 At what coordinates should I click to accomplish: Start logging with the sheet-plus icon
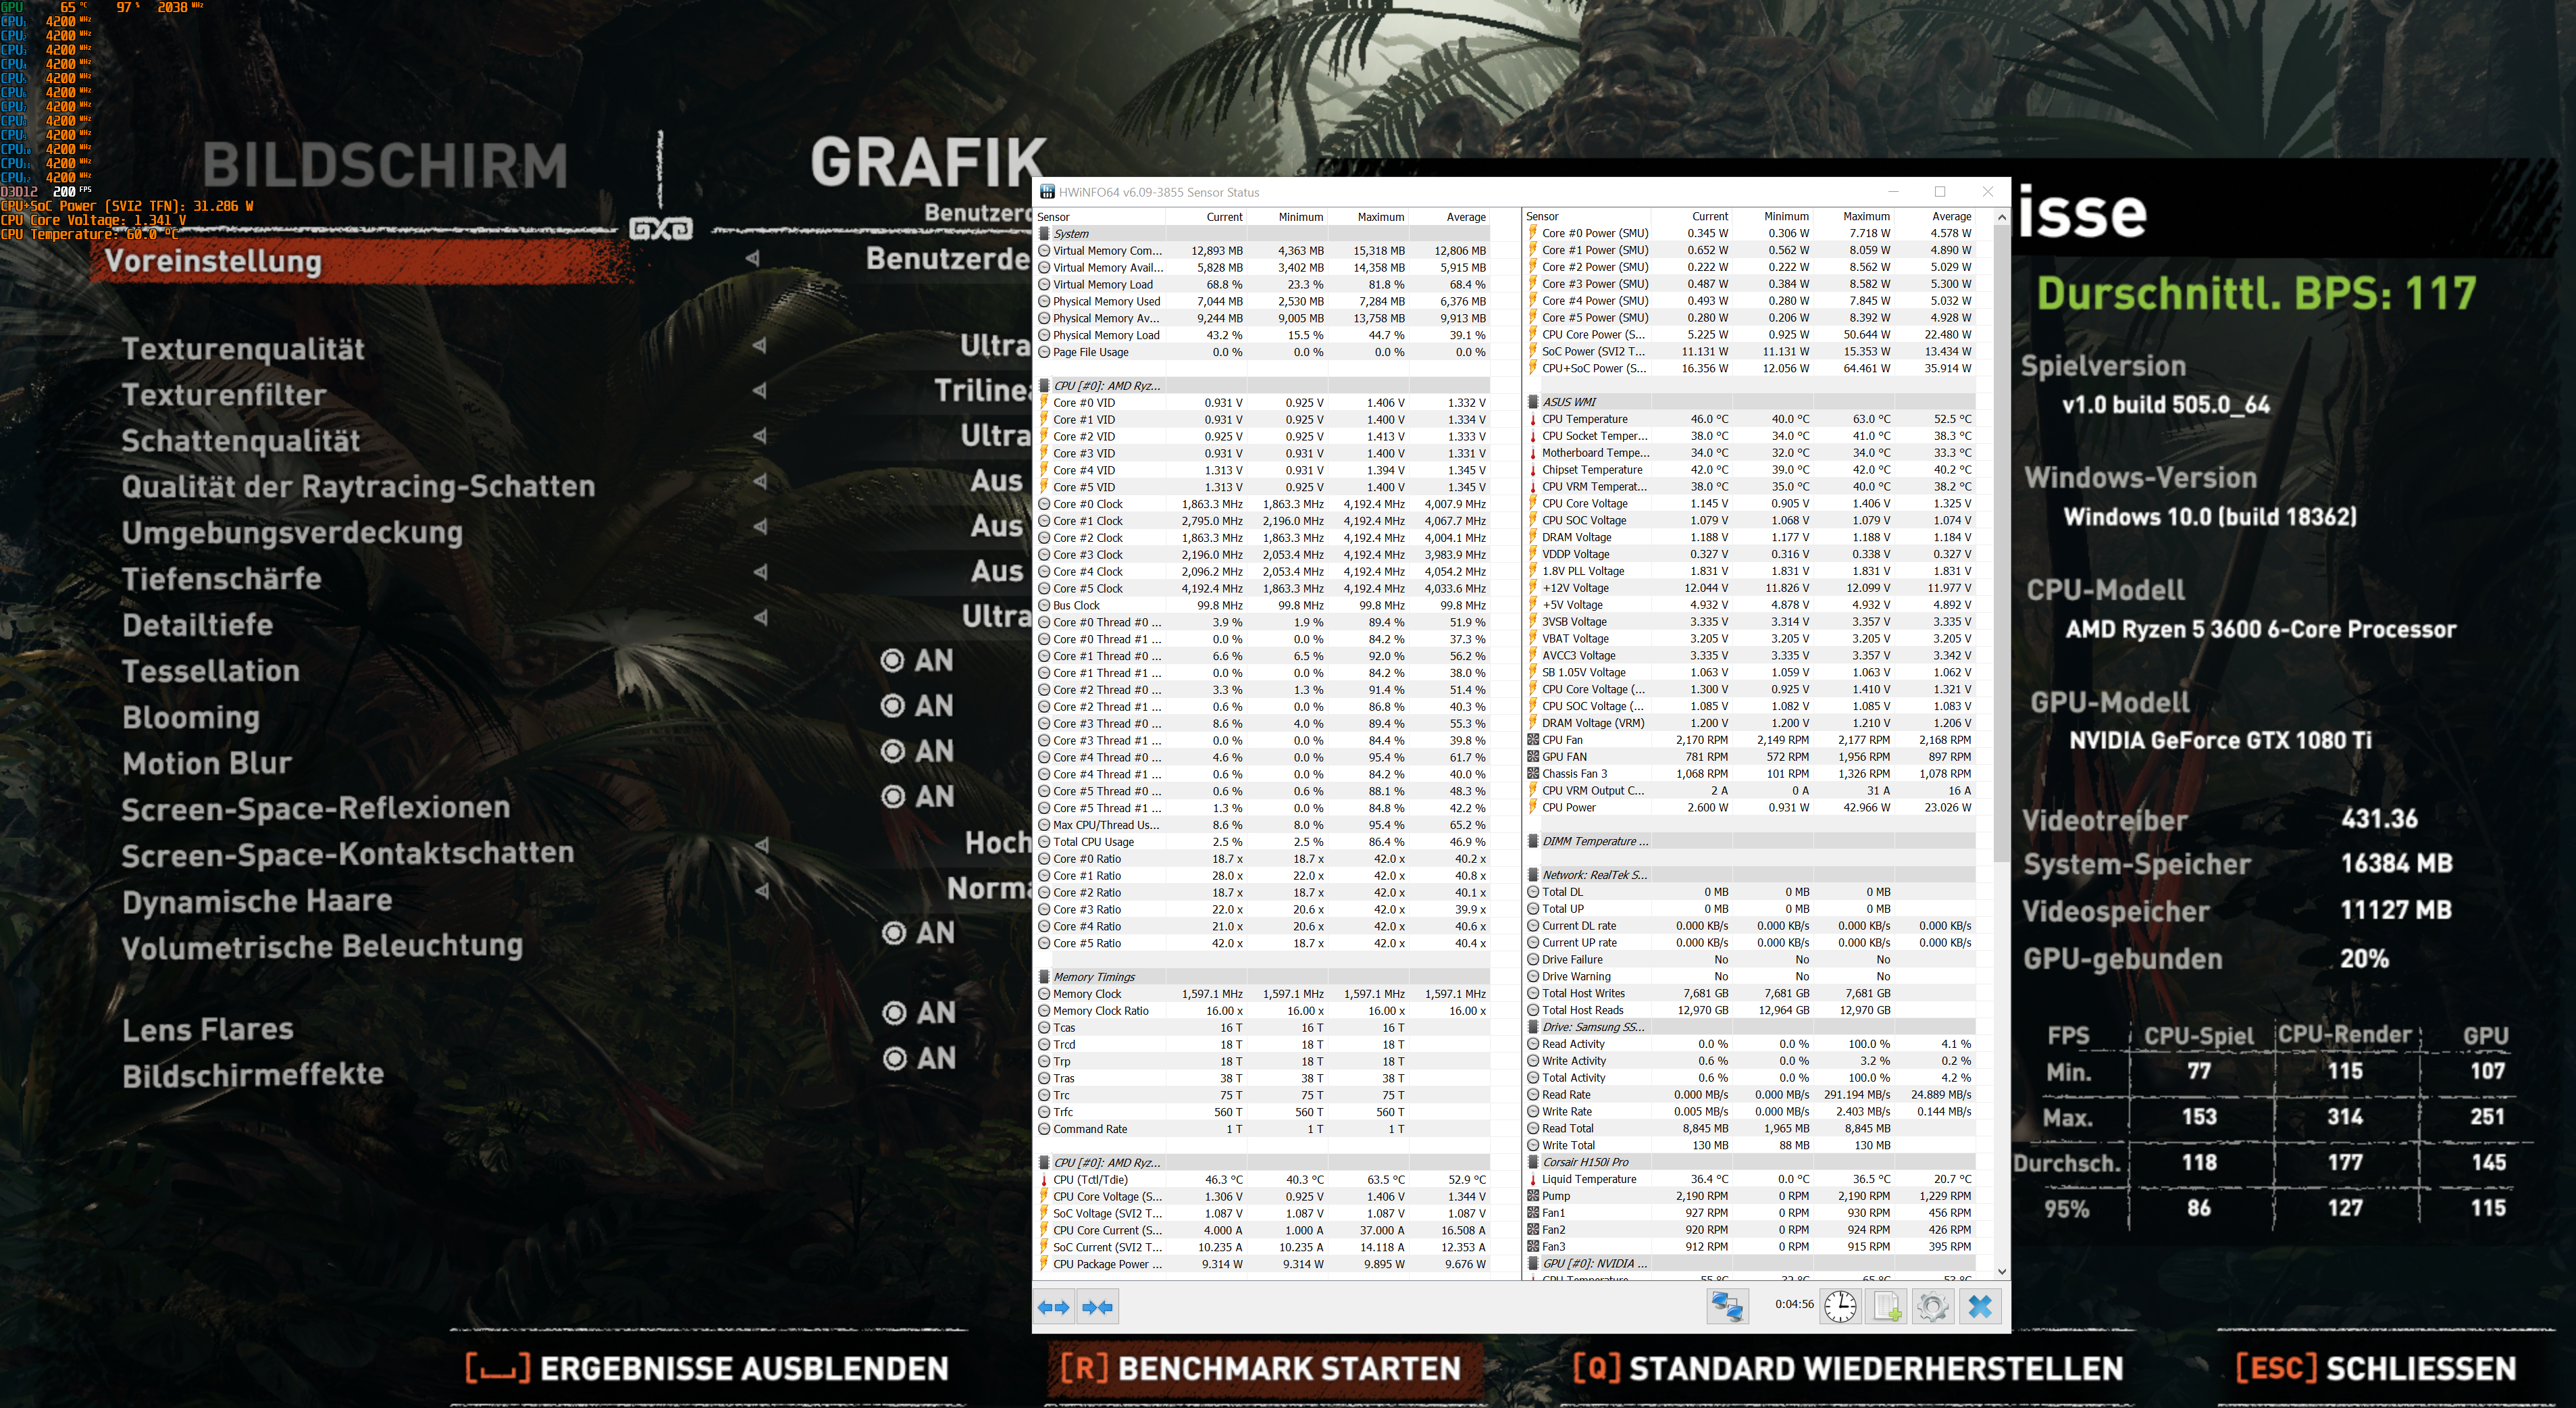point(1887,1306)
